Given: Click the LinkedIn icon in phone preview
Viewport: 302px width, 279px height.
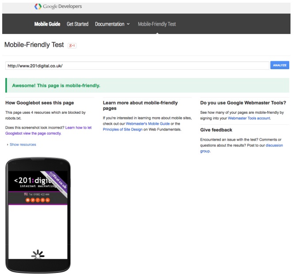Looking at the screenshot, I should pos(48,200).
